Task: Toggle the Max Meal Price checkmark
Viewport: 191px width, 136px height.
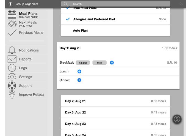Action: [x=68, y=8]
